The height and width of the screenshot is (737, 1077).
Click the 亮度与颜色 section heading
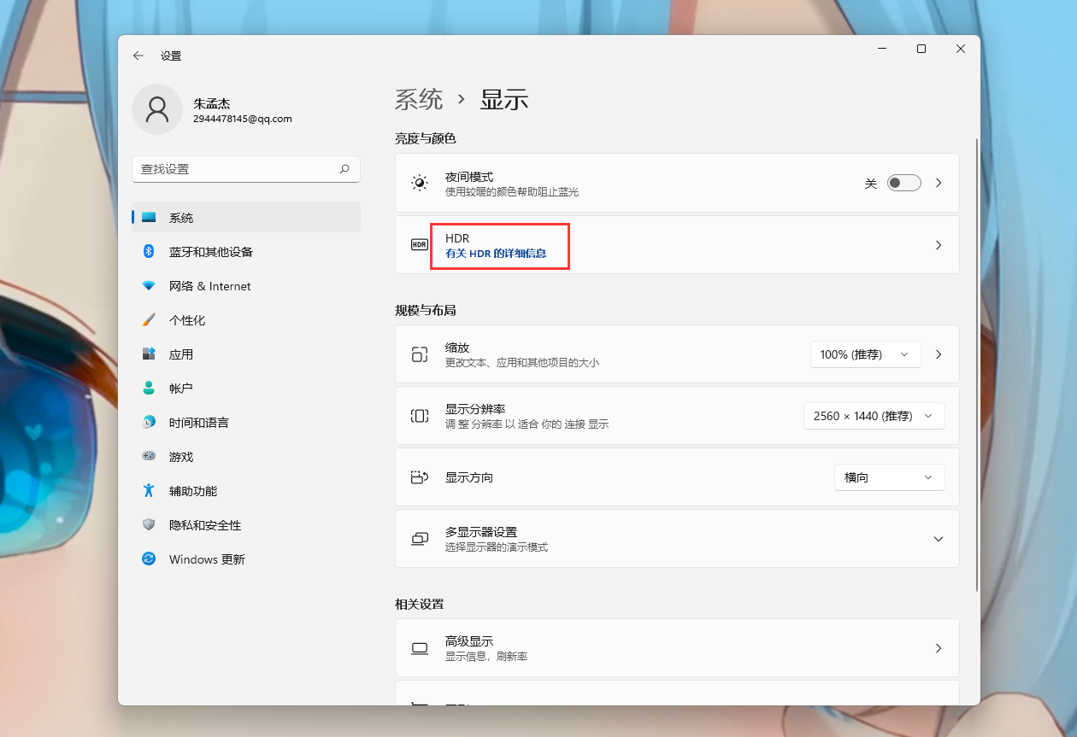point(426,138)
